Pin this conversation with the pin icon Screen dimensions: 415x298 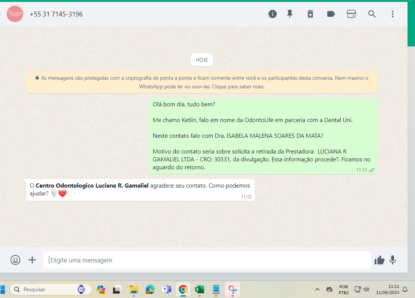(290, 14)
